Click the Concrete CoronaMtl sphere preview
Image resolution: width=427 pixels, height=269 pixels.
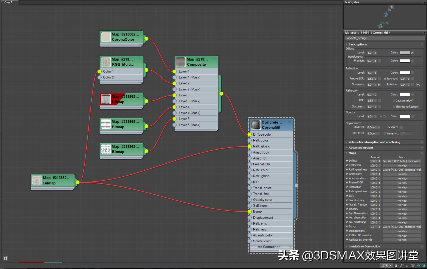(256, 125)
